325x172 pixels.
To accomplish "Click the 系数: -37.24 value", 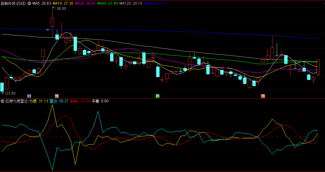I will [x=80, y=101].
